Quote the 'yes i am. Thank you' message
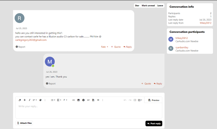The height and width of the screenshot is (129, 217). (x=146, y=84)
